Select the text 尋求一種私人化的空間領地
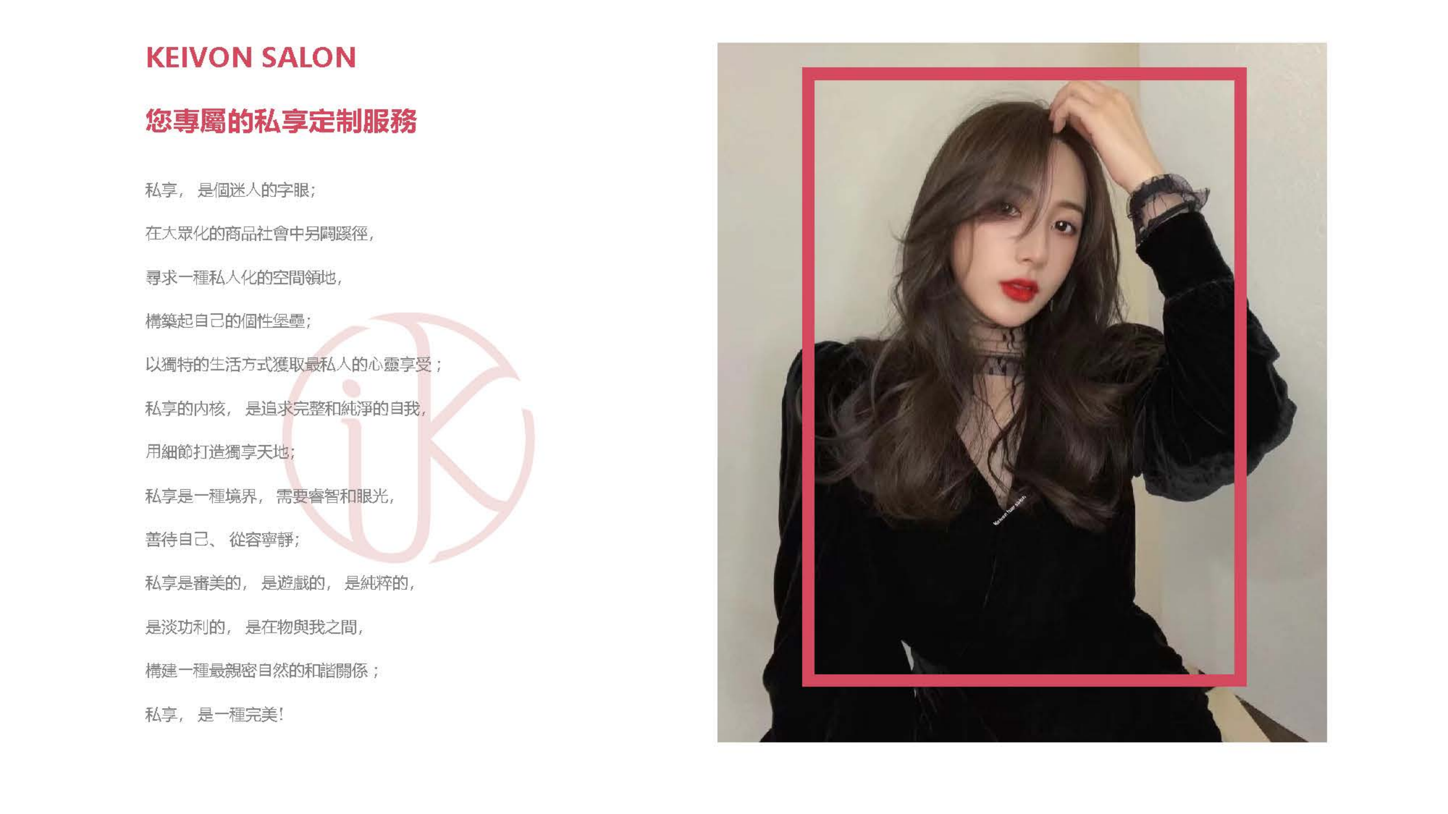 (244, 277)
